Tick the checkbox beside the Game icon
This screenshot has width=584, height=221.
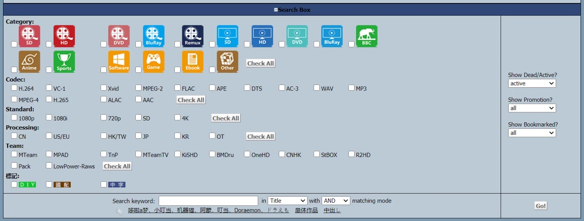[138, 70]
